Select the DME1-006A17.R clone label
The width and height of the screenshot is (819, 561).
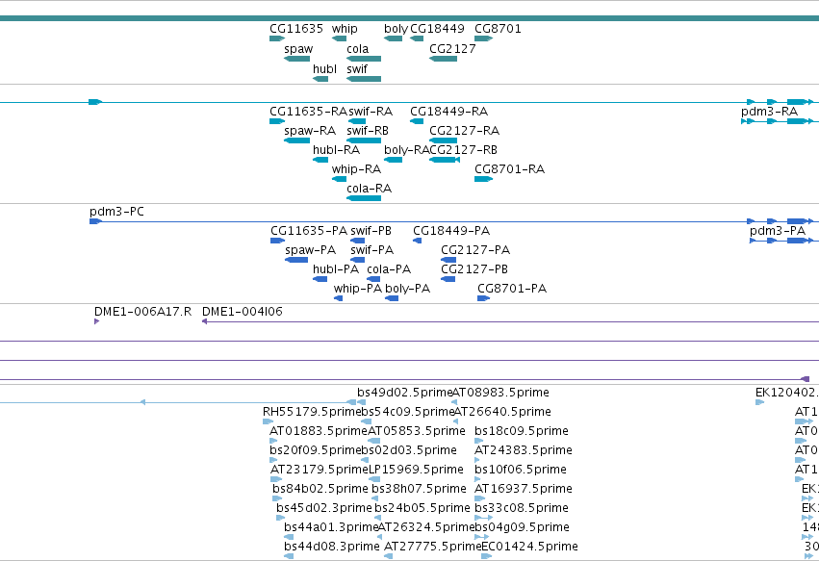click(x=143, y=312)
